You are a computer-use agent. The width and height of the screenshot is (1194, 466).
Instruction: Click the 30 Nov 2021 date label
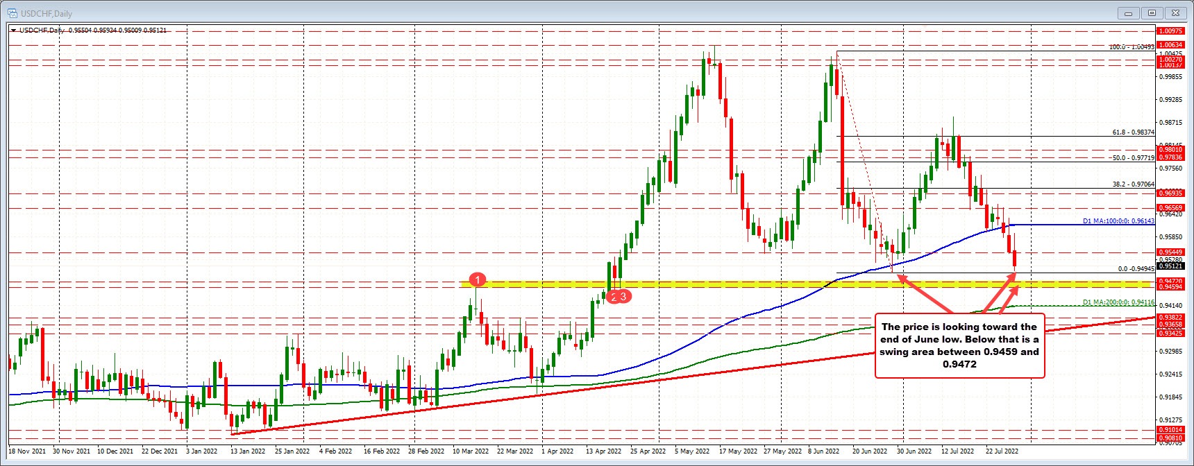click(x=72, y=451)
